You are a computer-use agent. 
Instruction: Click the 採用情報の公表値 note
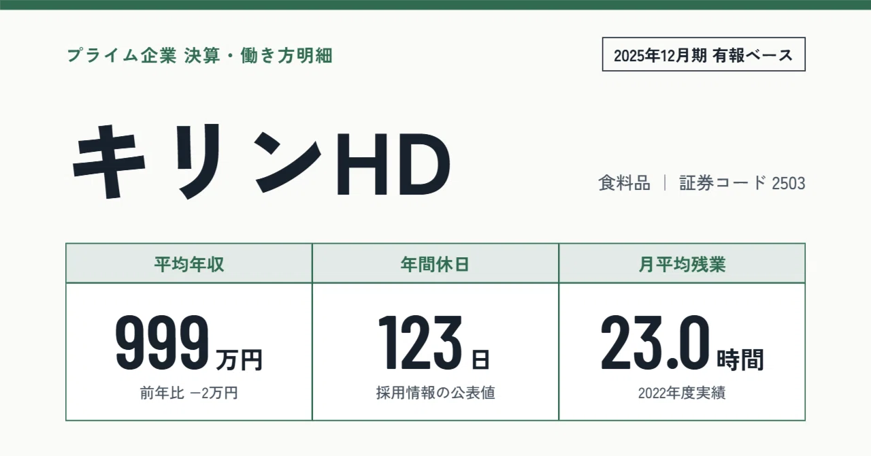(x=435, y=393)
